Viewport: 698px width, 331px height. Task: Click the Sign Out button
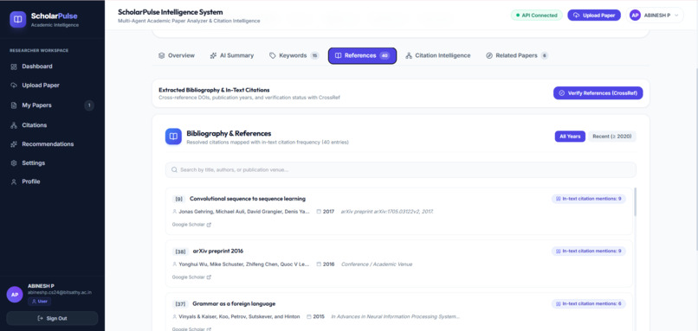tap(52, 318)
